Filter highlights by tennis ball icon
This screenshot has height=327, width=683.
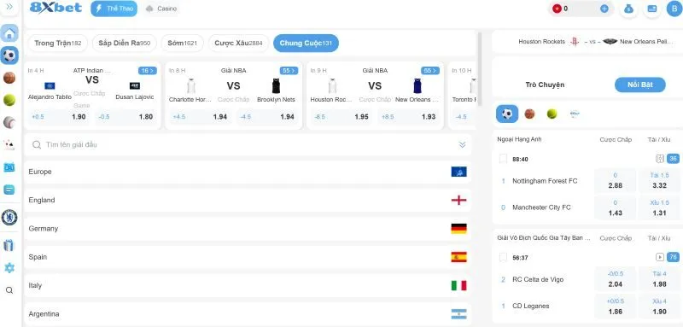pyautogui.click(x=552, y=114)
